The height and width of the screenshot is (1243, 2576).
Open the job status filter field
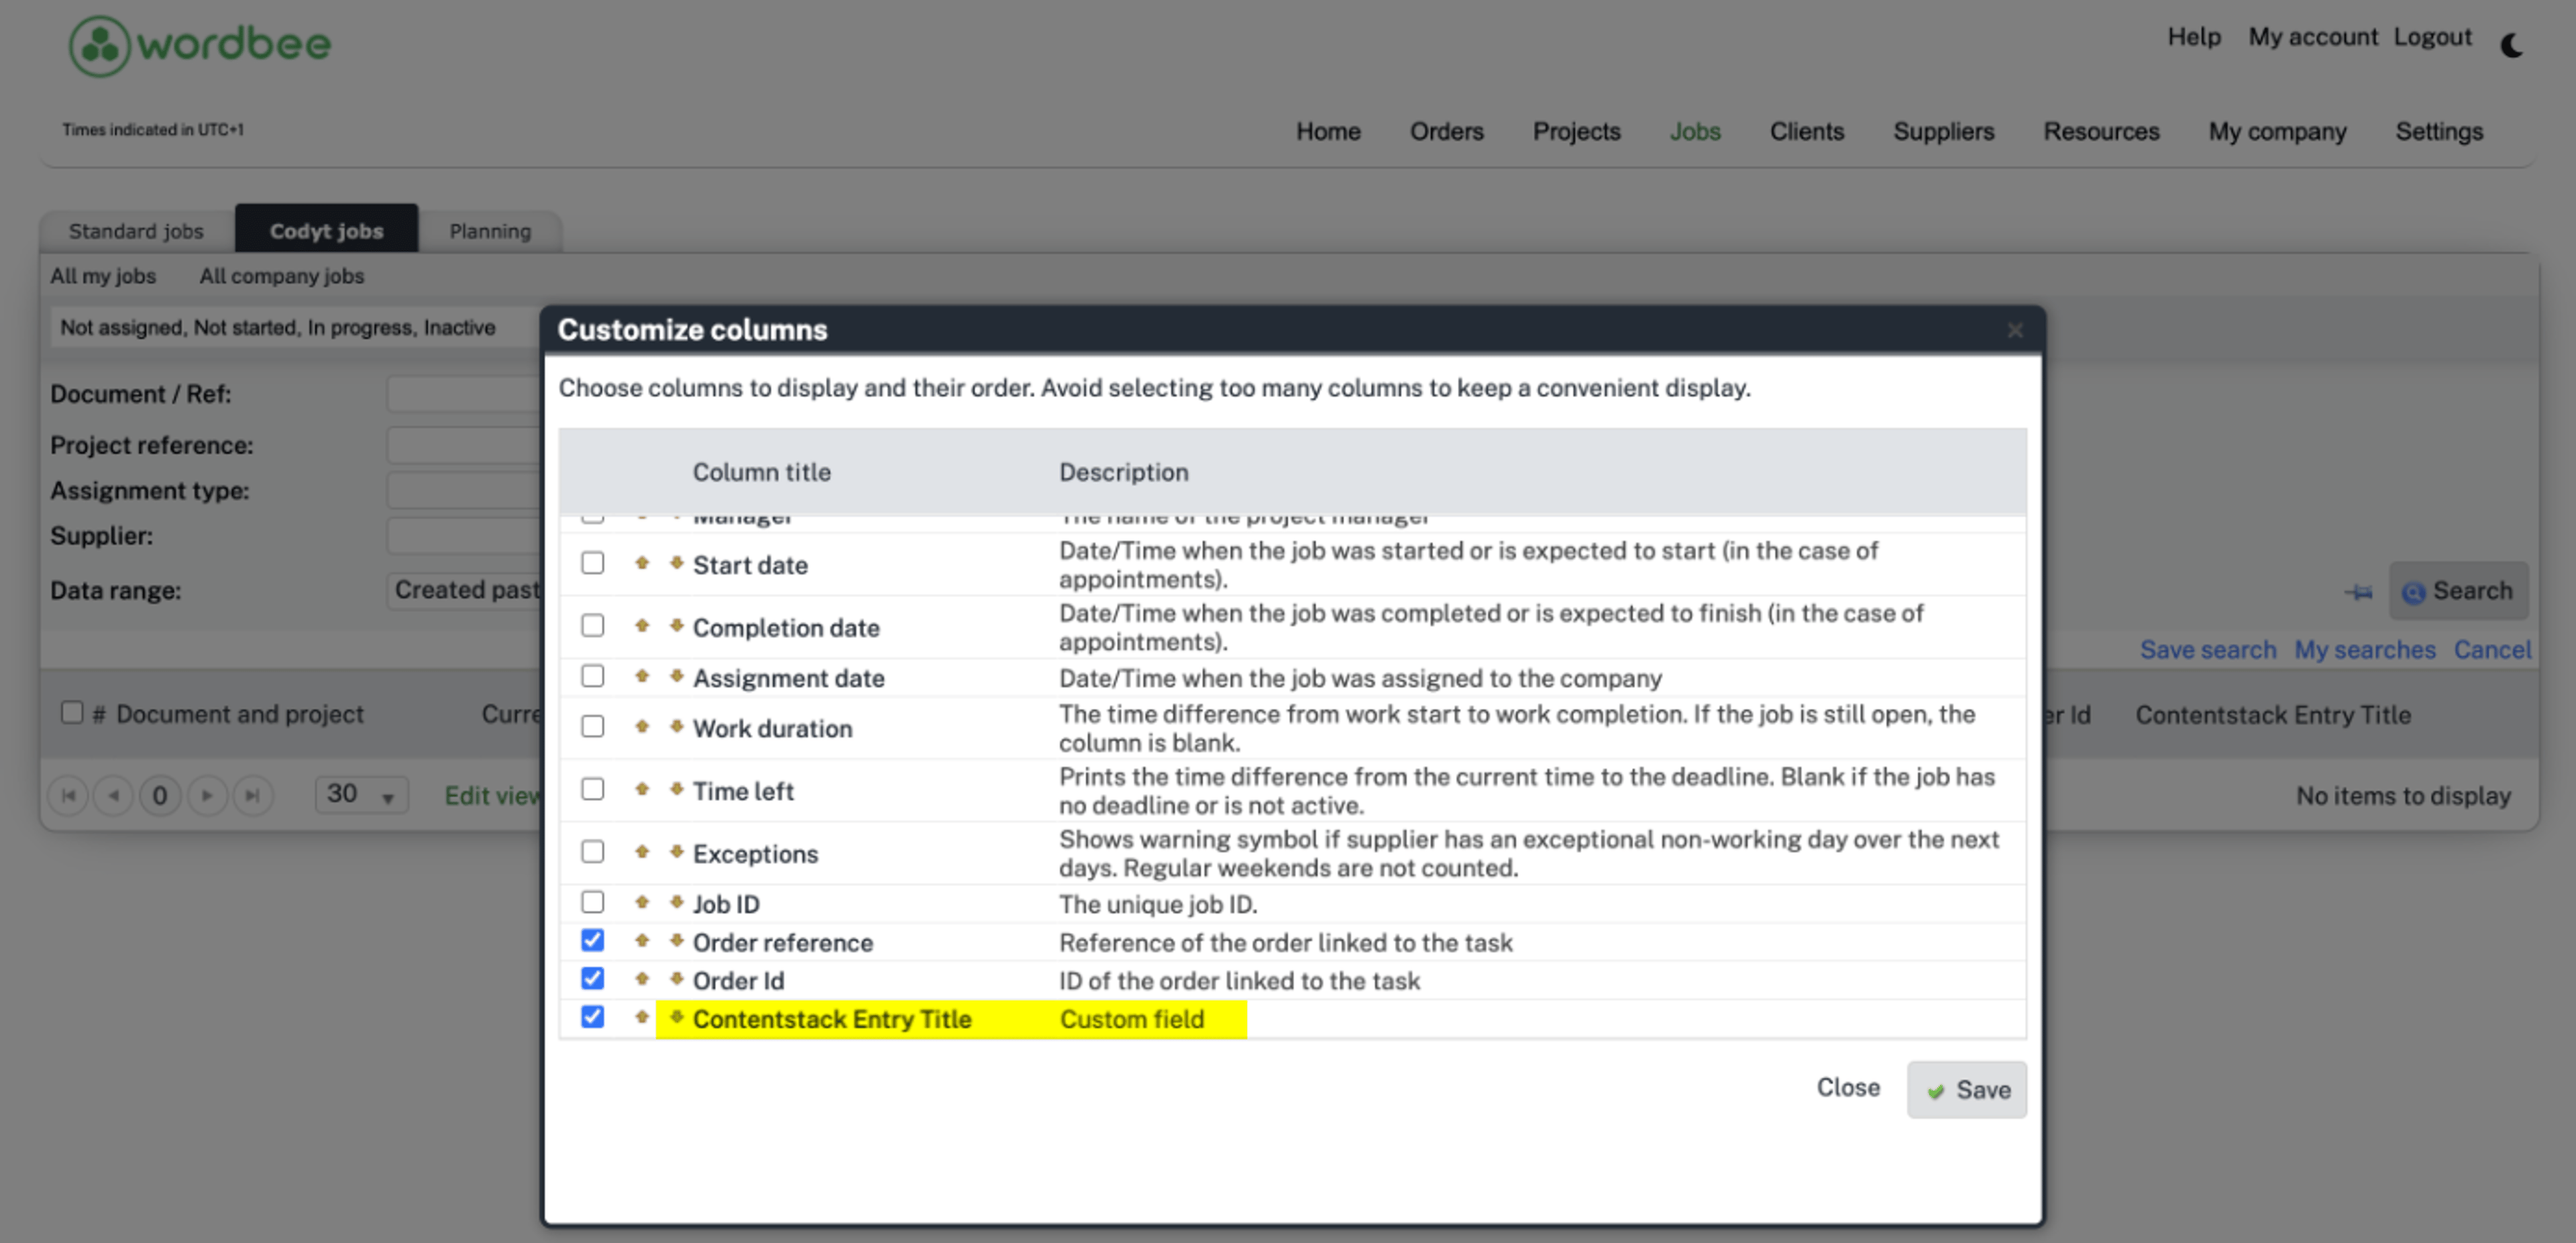tap(295, 328)
